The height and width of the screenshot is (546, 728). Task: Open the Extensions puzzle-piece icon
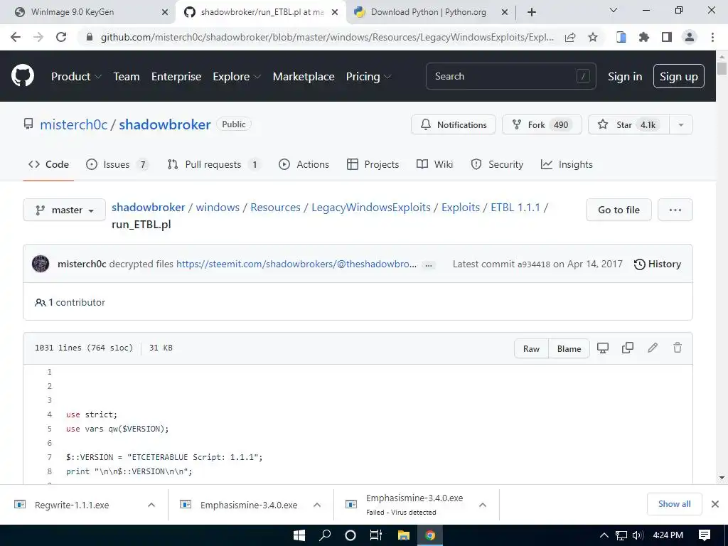[x=643, y=37]
